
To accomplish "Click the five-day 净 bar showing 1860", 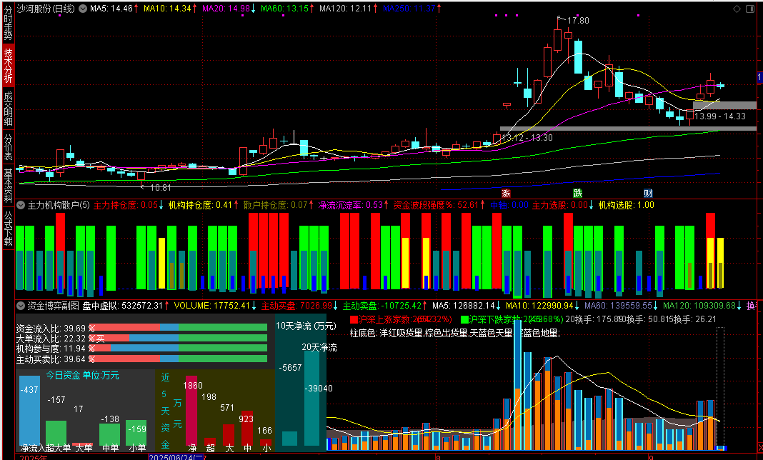I will click(x=191, y=410).
